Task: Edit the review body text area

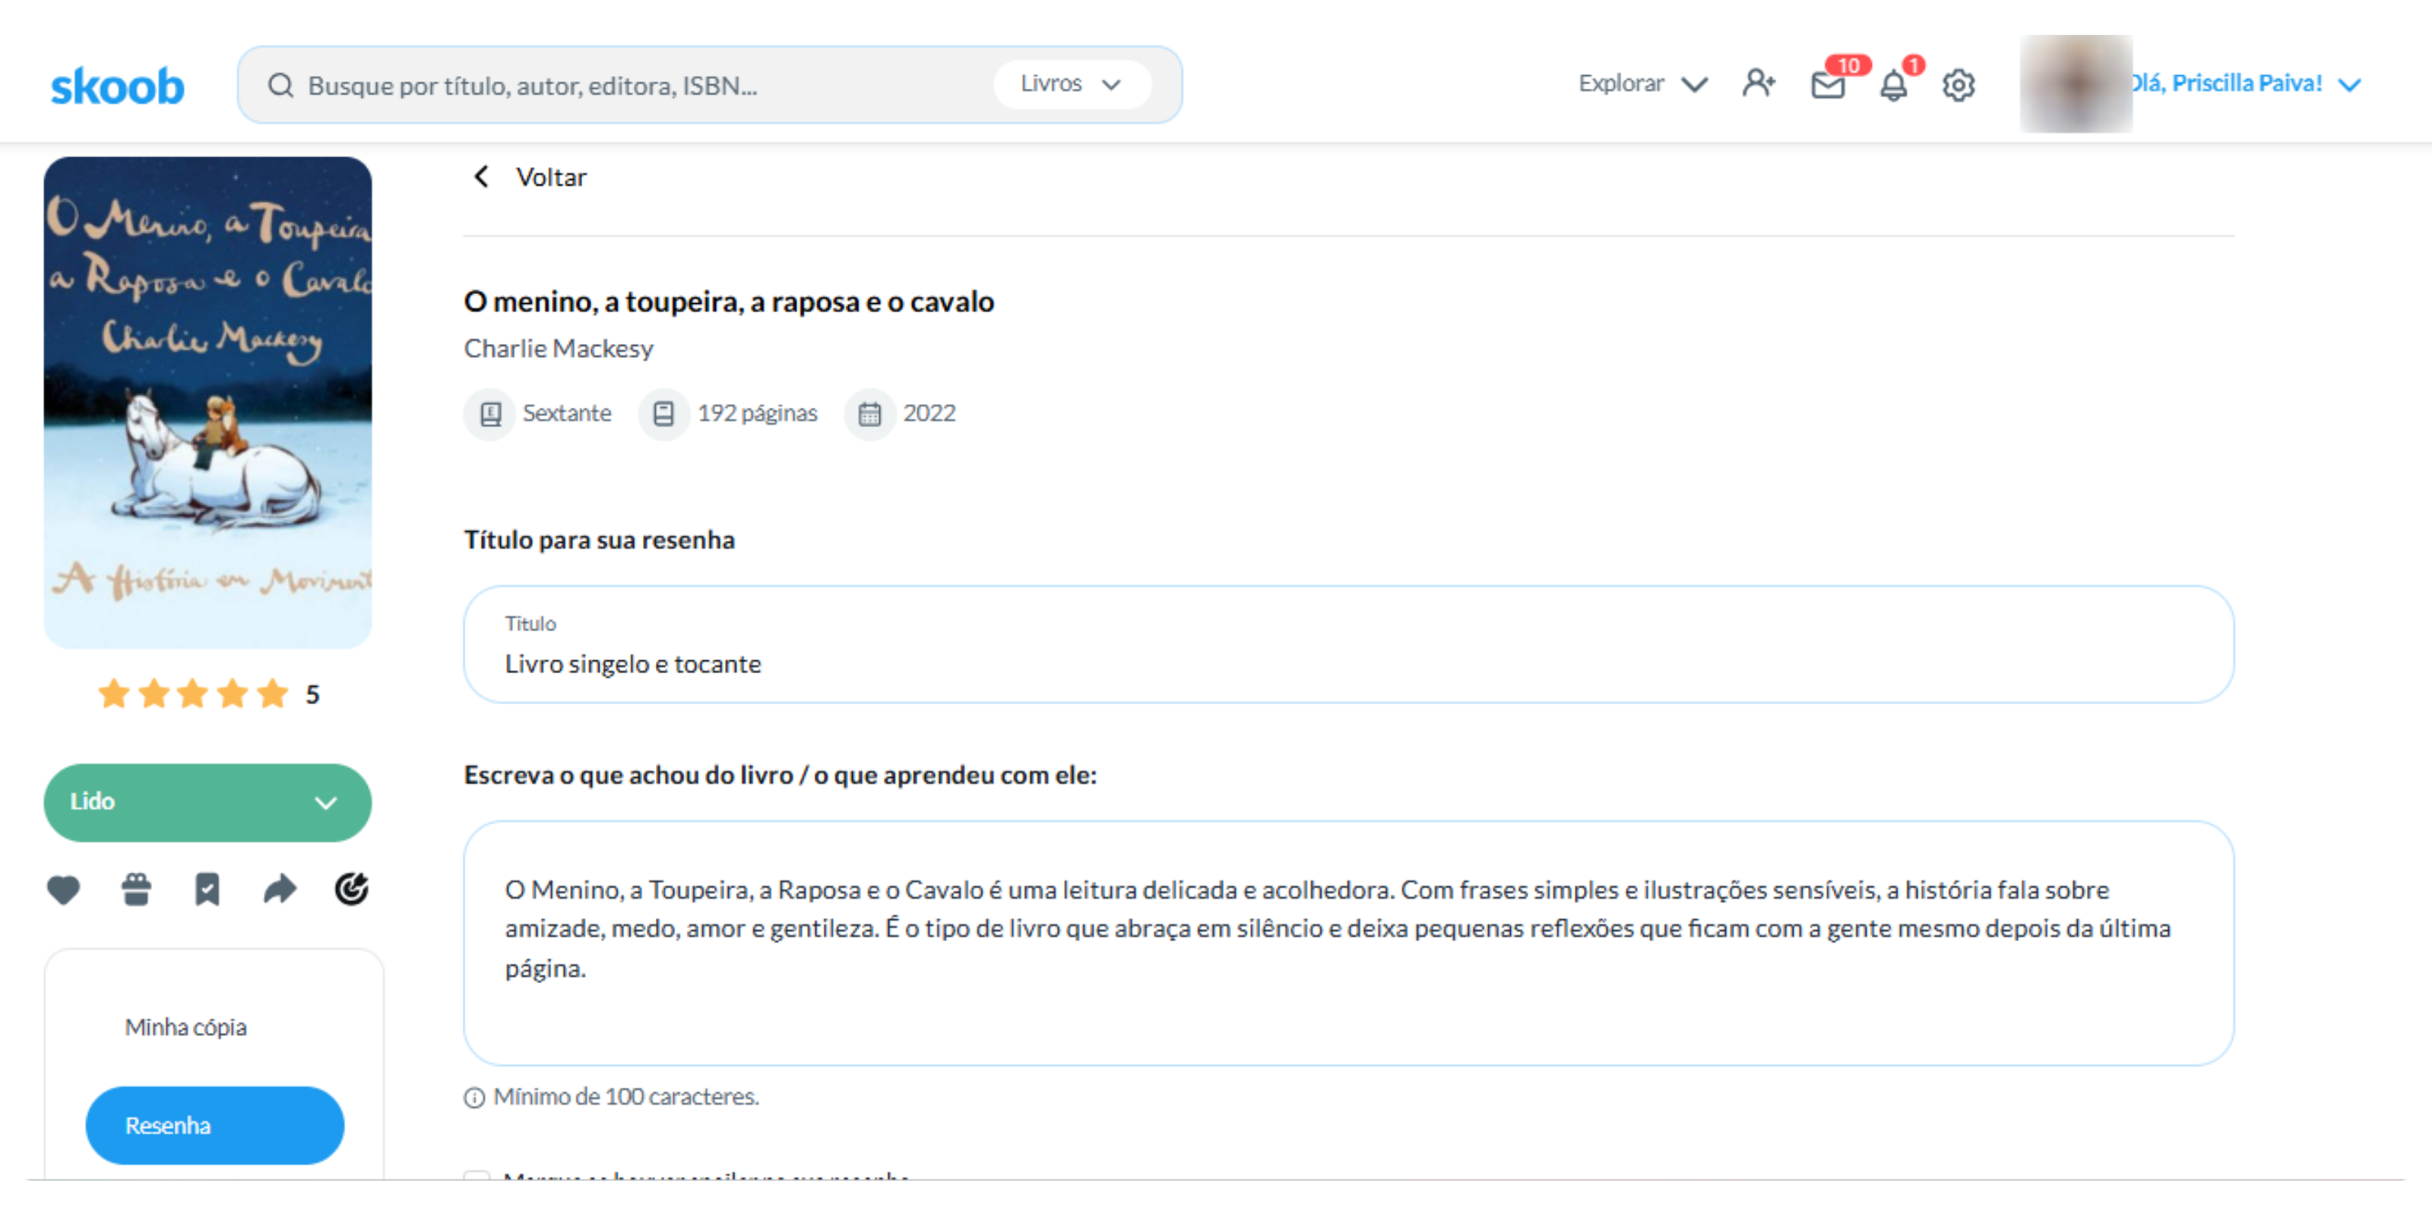Action: [1348, 944]
